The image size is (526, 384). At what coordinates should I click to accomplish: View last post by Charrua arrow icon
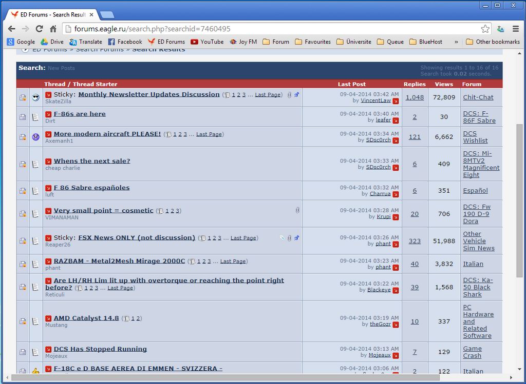[396, 194]
